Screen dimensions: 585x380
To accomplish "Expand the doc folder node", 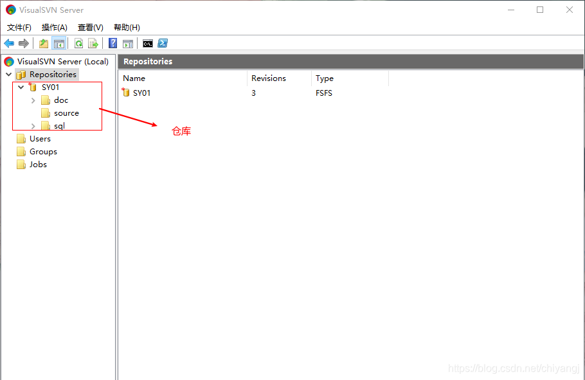I will [33, 100].
